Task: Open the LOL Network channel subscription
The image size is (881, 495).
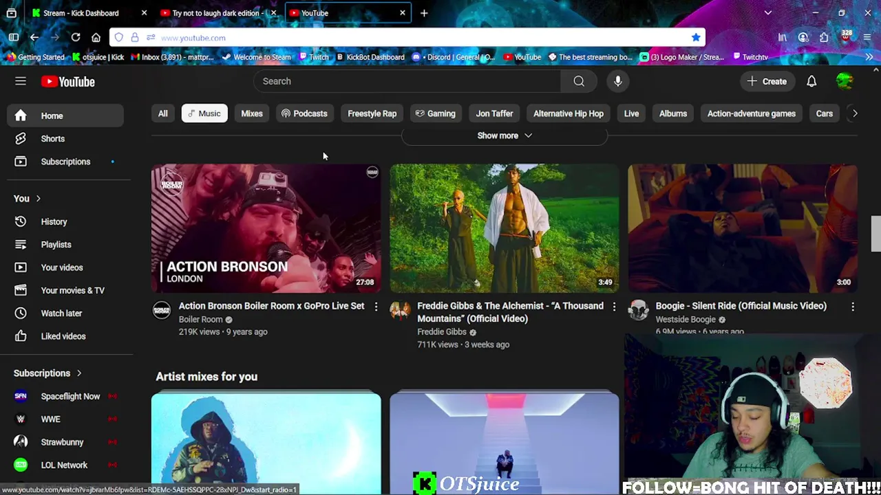Action: (65, 465)
